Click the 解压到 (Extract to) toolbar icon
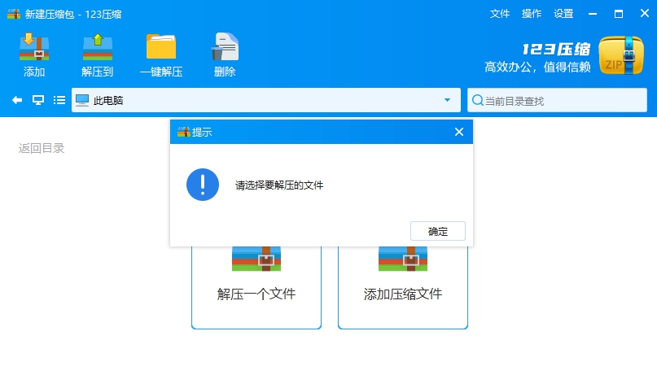This screenshot has width=657, height=366. (97, 48)
